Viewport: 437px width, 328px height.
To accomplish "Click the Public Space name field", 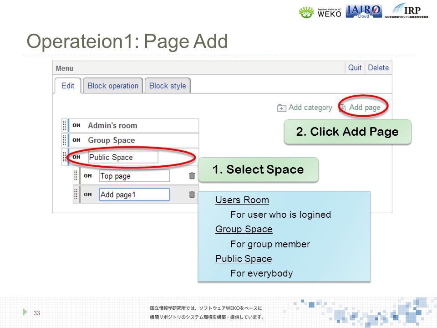I will (x=123, y=157).
